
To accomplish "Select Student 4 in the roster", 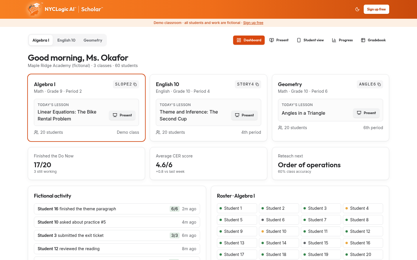I will (x=363, y=208).
